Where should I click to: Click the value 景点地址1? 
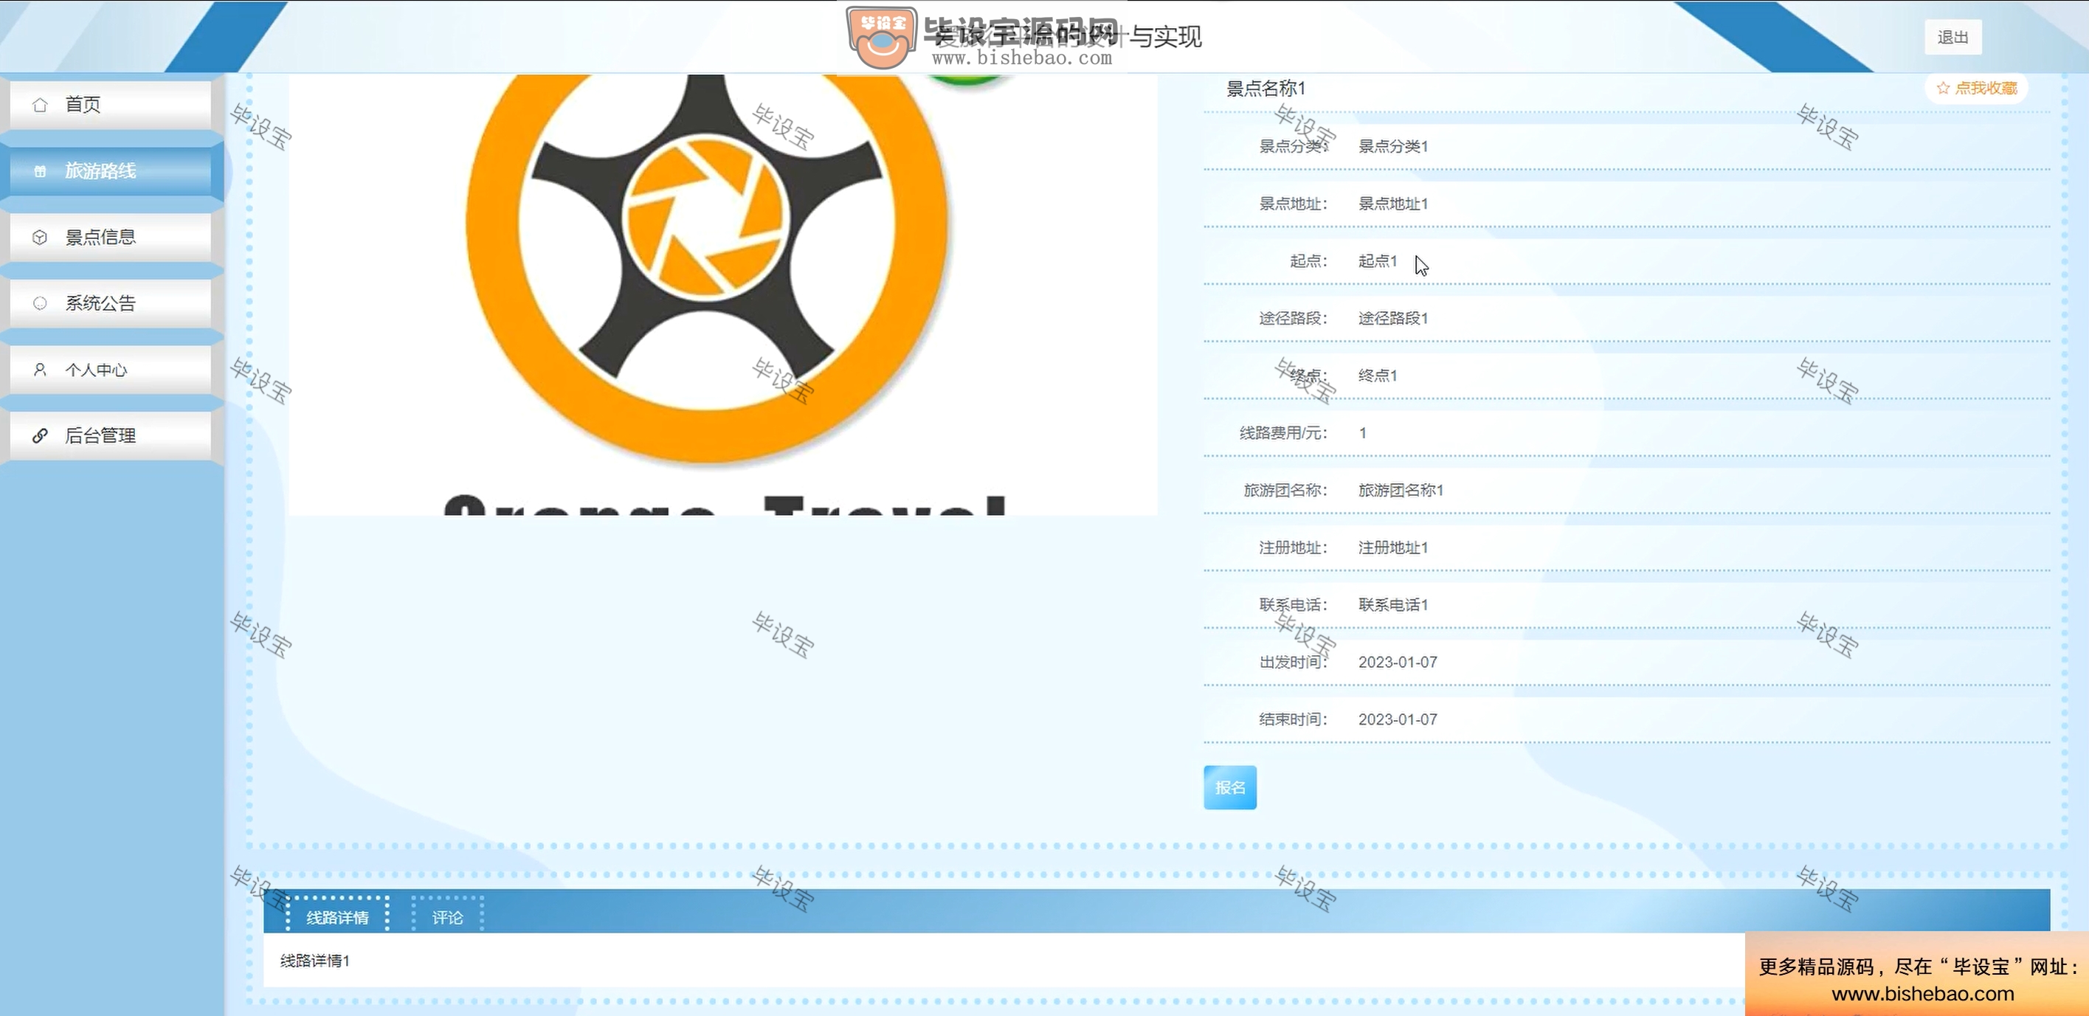pos(1392,204)
